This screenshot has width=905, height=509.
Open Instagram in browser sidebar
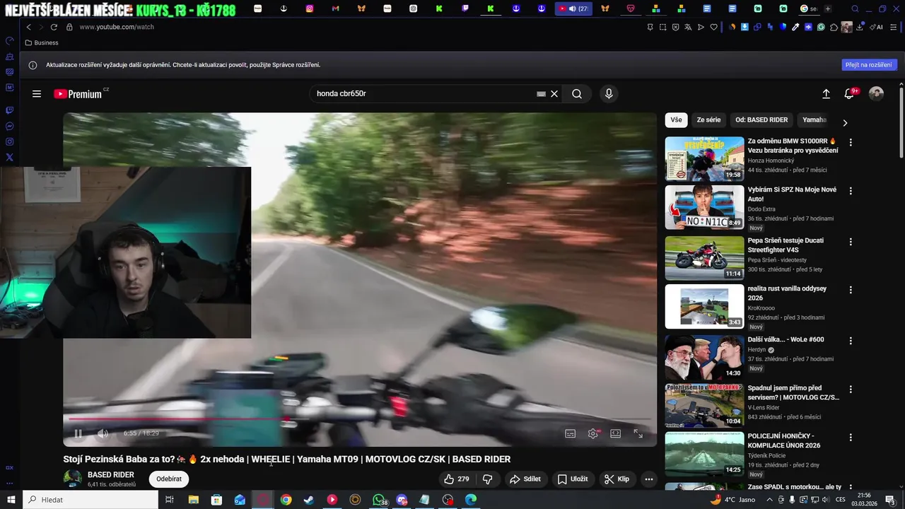(x=9, y=141)
